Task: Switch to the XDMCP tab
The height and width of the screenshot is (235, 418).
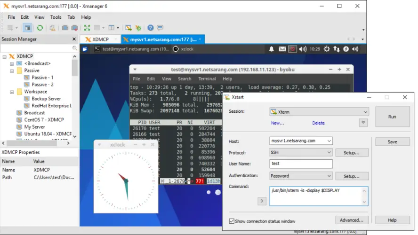Action: pos(100,39)
